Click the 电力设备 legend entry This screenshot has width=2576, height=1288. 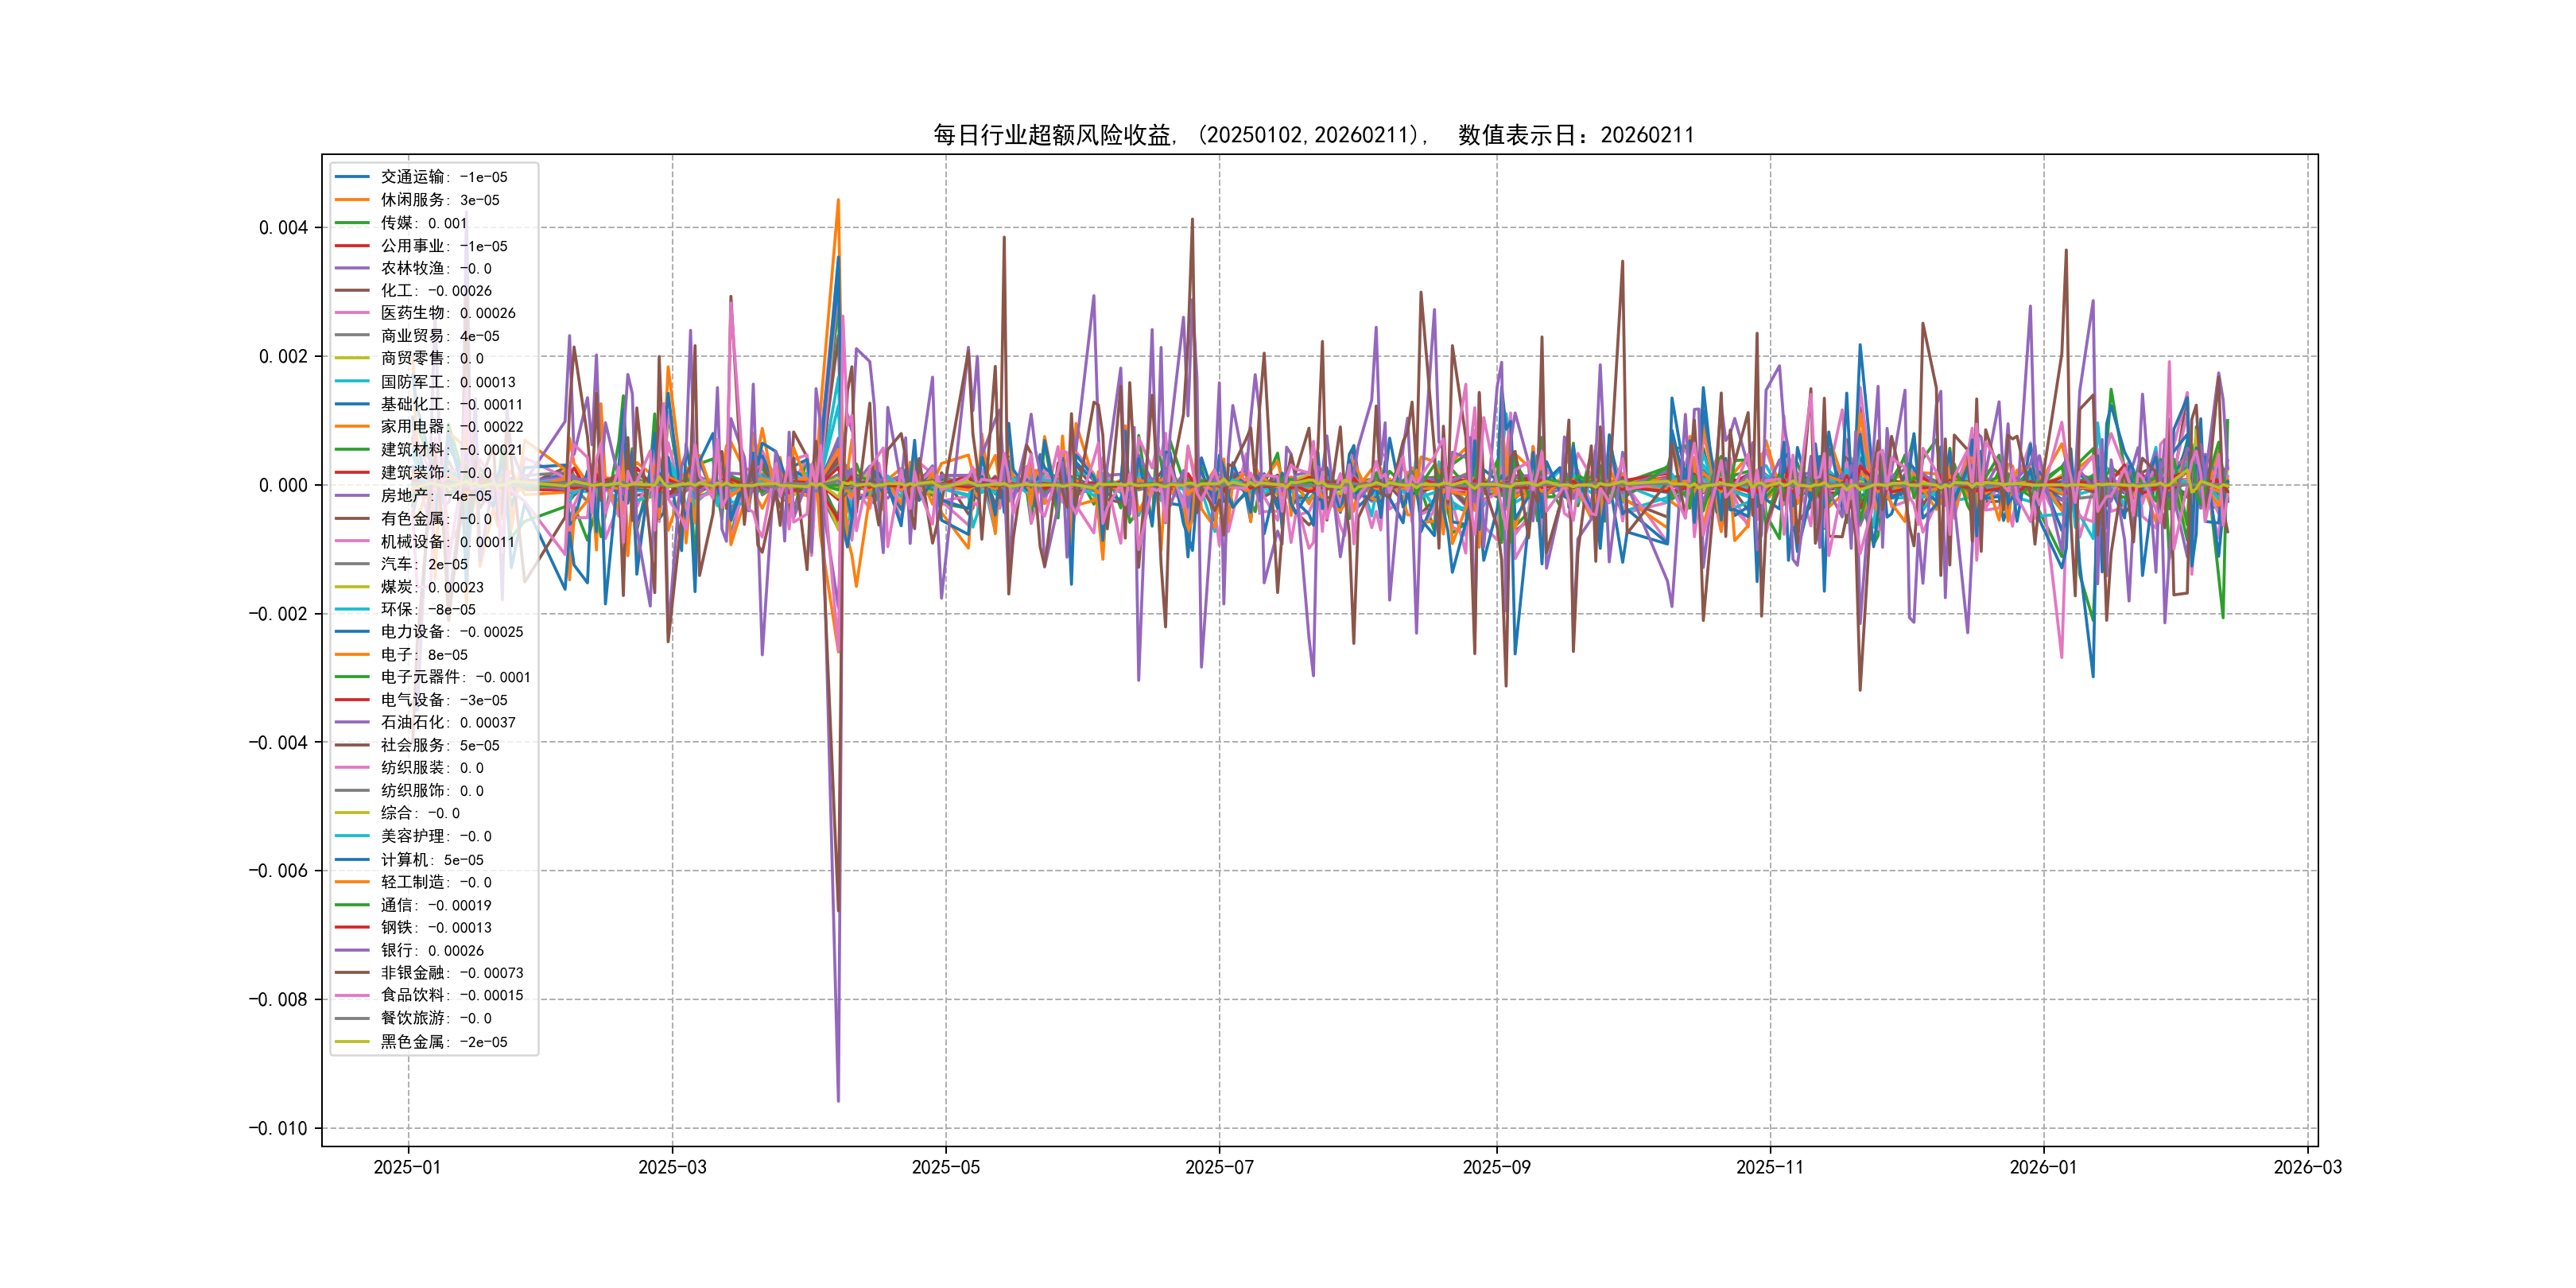click(451, 632)
